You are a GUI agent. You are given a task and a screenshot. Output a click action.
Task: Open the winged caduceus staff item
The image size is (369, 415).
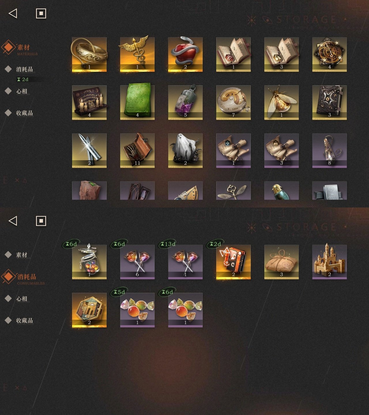[x=137, y=54]
